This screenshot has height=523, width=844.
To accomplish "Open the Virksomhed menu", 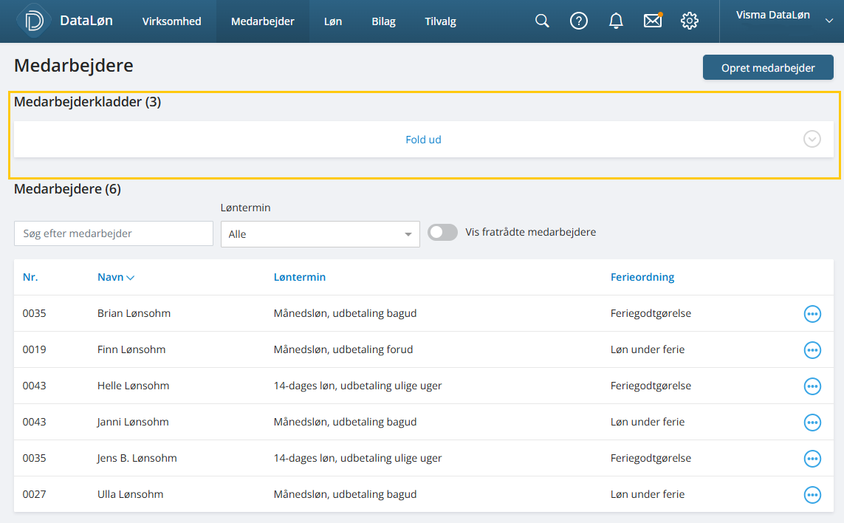I will pyautogui.click(x=172, y=21).
